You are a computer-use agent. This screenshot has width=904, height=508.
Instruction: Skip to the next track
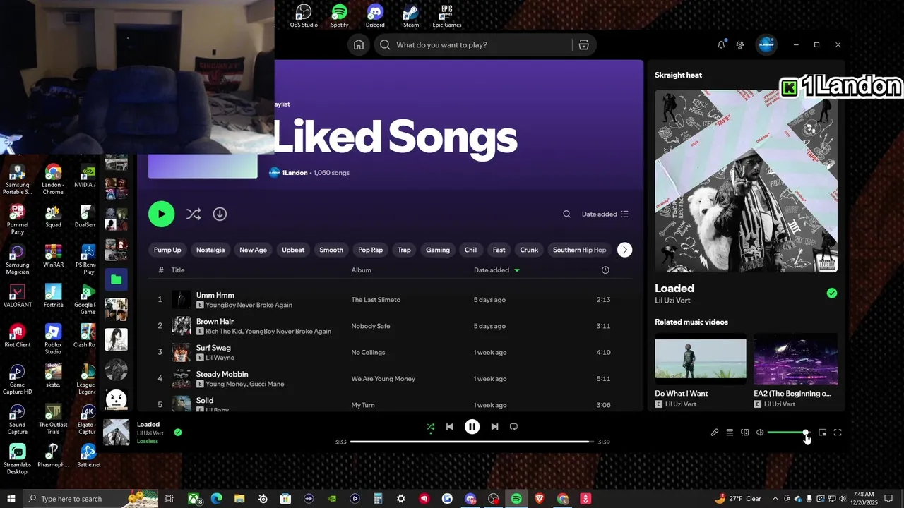pos(494,427)
